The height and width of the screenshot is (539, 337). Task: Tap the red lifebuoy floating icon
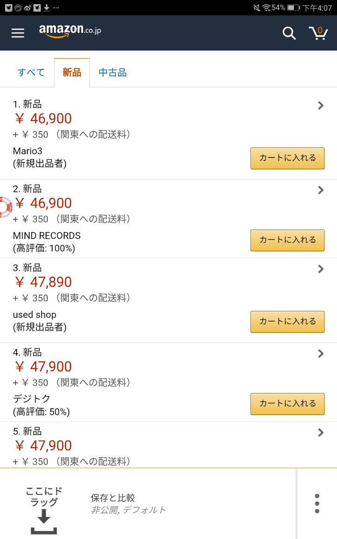click(6, 207)
